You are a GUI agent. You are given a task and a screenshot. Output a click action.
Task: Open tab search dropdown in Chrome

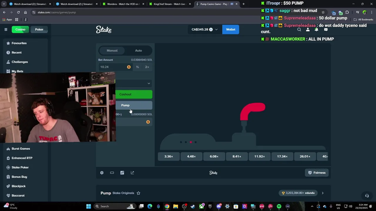4,4
